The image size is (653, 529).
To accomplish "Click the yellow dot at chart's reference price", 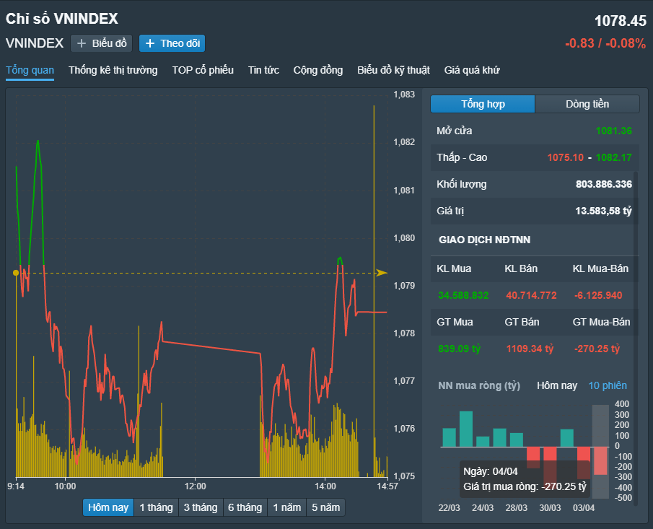I will [16, 273].
